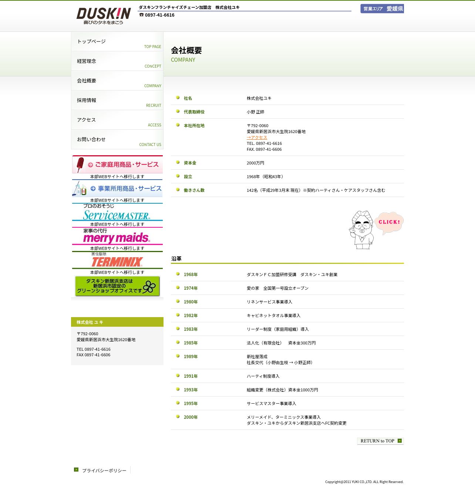The width and height of the screenshot is (475, 496).
Task: Click the phone icon beside 0897-41-6616
Action: pyautogui.click(x=141, y=15)
